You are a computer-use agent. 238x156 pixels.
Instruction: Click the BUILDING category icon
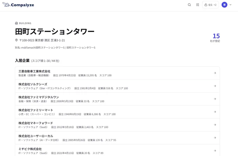[x=16, y=23]
